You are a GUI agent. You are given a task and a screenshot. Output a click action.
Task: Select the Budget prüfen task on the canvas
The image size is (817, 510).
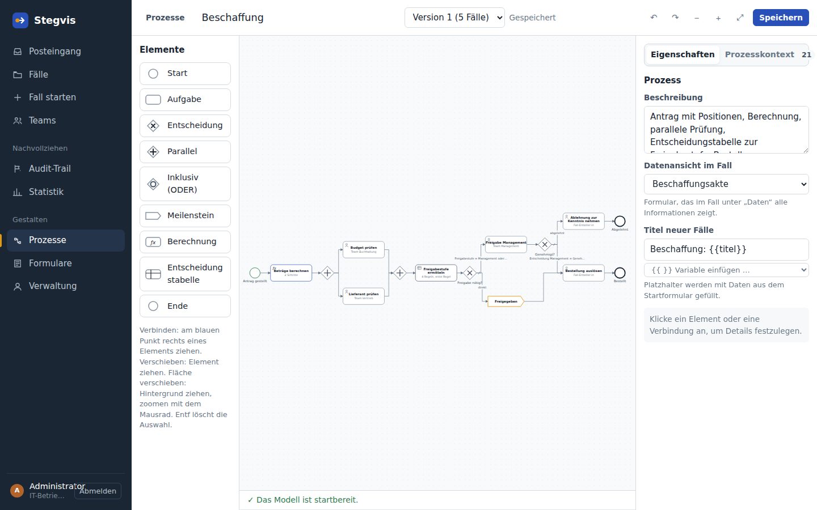coord(364,249)
